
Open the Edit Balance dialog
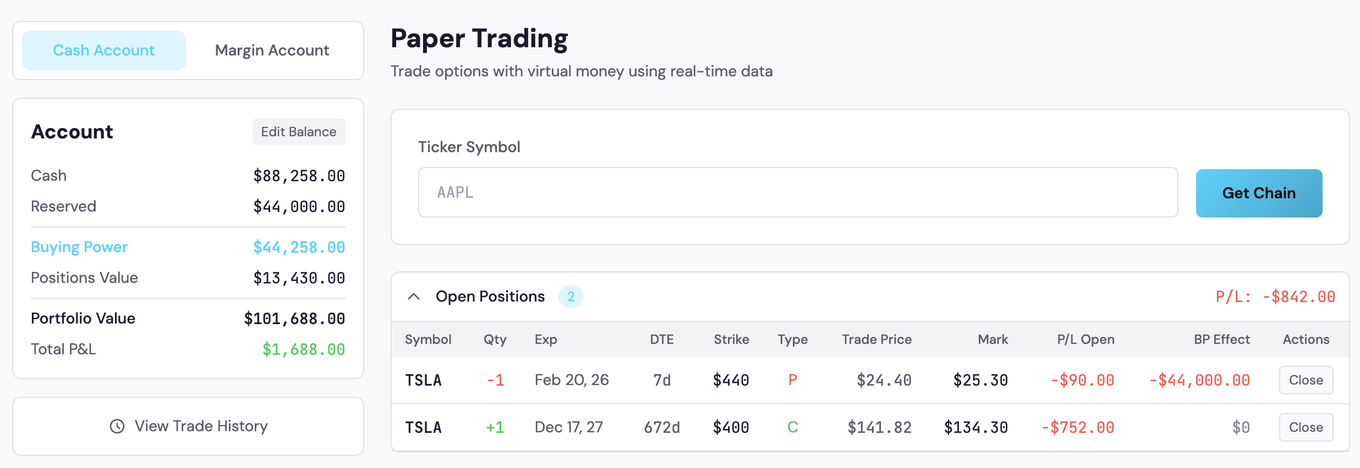299,132
